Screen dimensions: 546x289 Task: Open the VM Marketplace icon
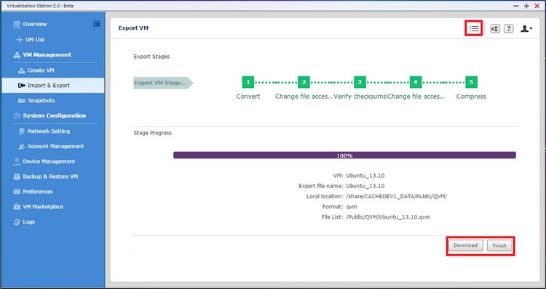pos(17,207)
